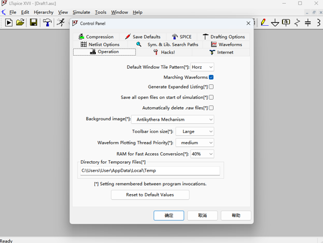The image size is (323, 243).
Task: Select the pencil wire drawing tool
Action: click(x=264, y=23)
